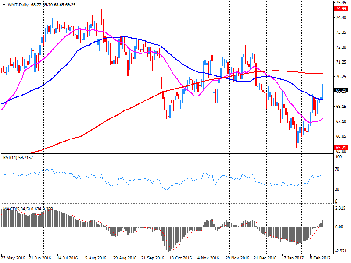Screen dimensions: 351x263
Task: Click the MACD(5,34,5) indicator label
Action: pos(28,209)
